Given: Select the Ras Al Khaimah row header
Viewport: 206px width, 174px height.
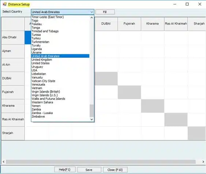Looking at the screenshot, I should (x=13, y=120).
